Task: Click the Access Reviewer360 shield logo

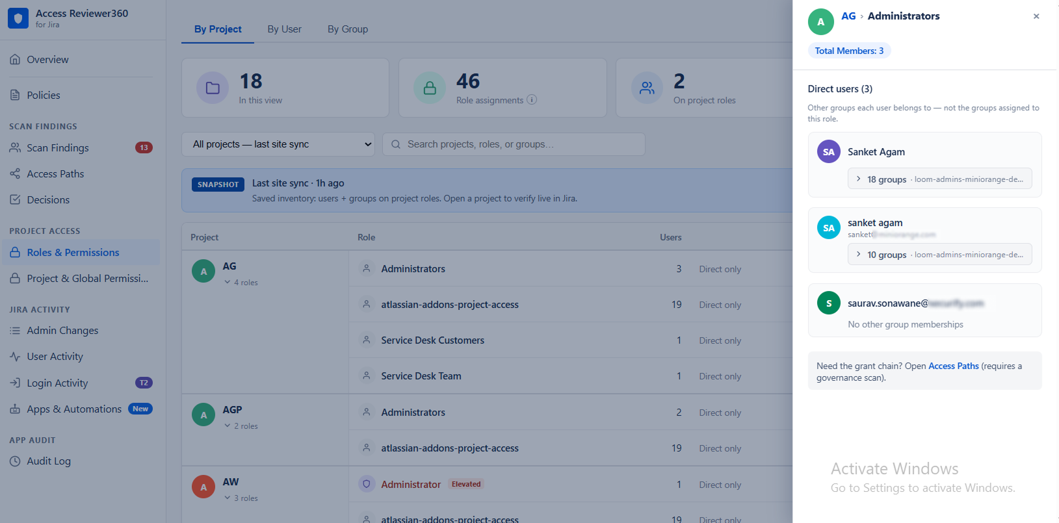Action: [18, 18]
